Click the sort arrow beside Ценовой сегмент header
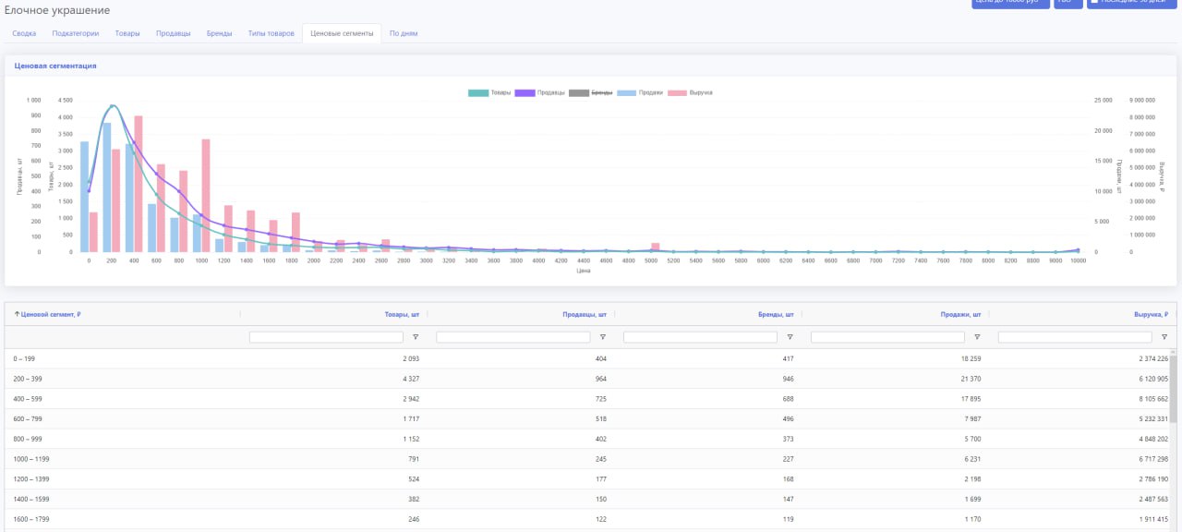 click(17, 314)
